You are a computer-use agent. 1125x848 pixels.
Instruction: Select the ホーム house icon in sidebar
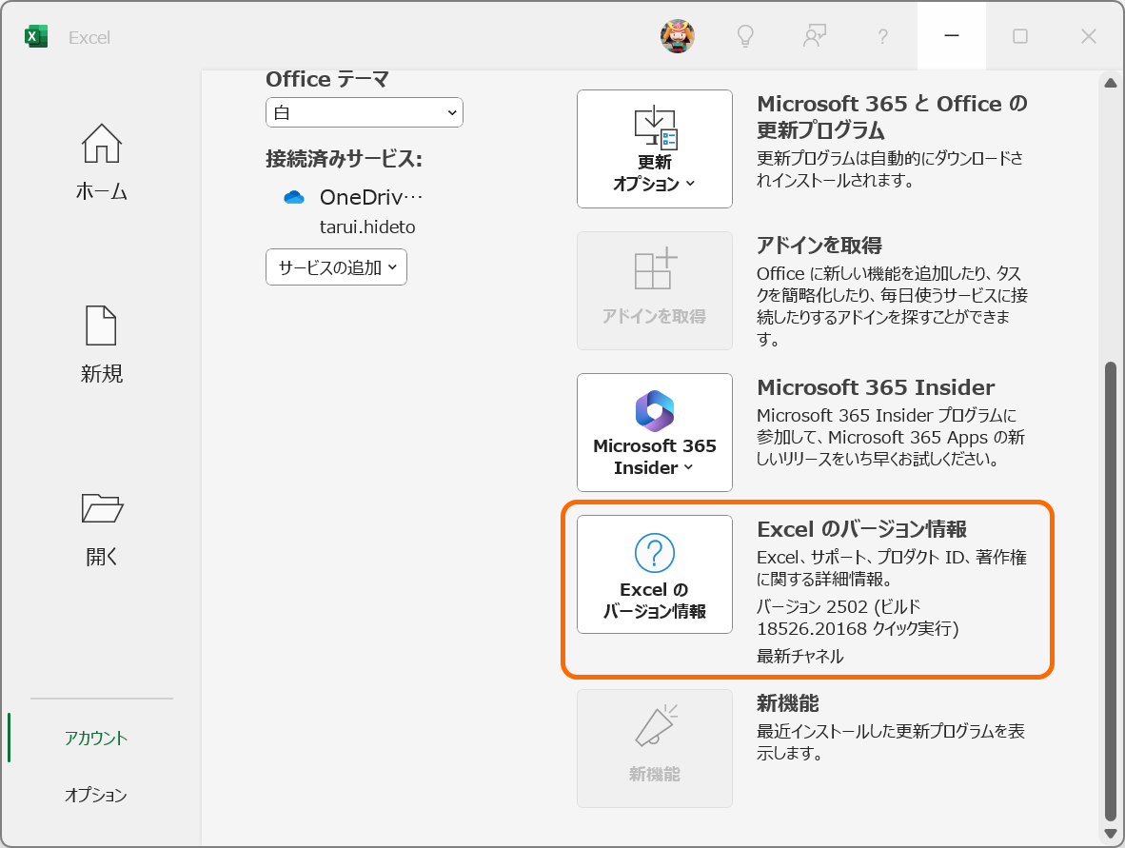[x=100, y=143]
